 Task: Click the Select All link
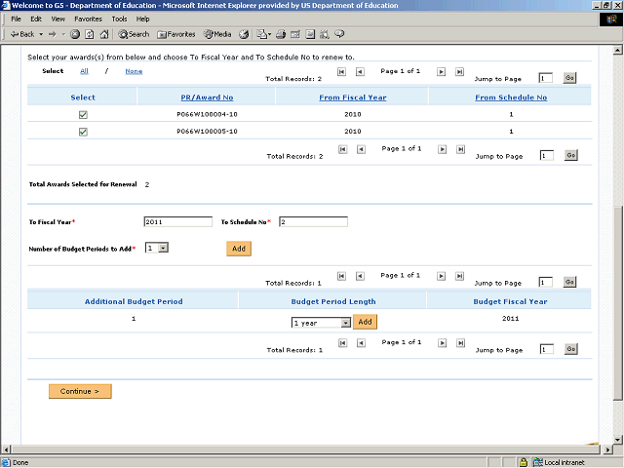tap(84, 71)
